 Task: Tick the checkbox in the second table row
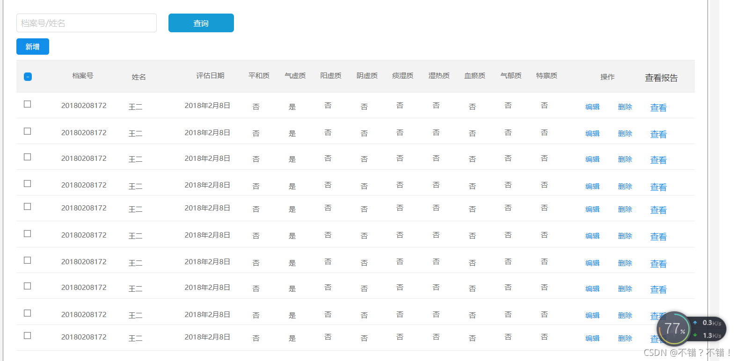28,131
